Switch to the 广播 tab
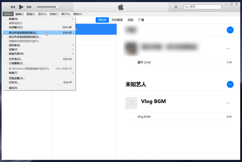Screen dimensions: 242x162 141,20
